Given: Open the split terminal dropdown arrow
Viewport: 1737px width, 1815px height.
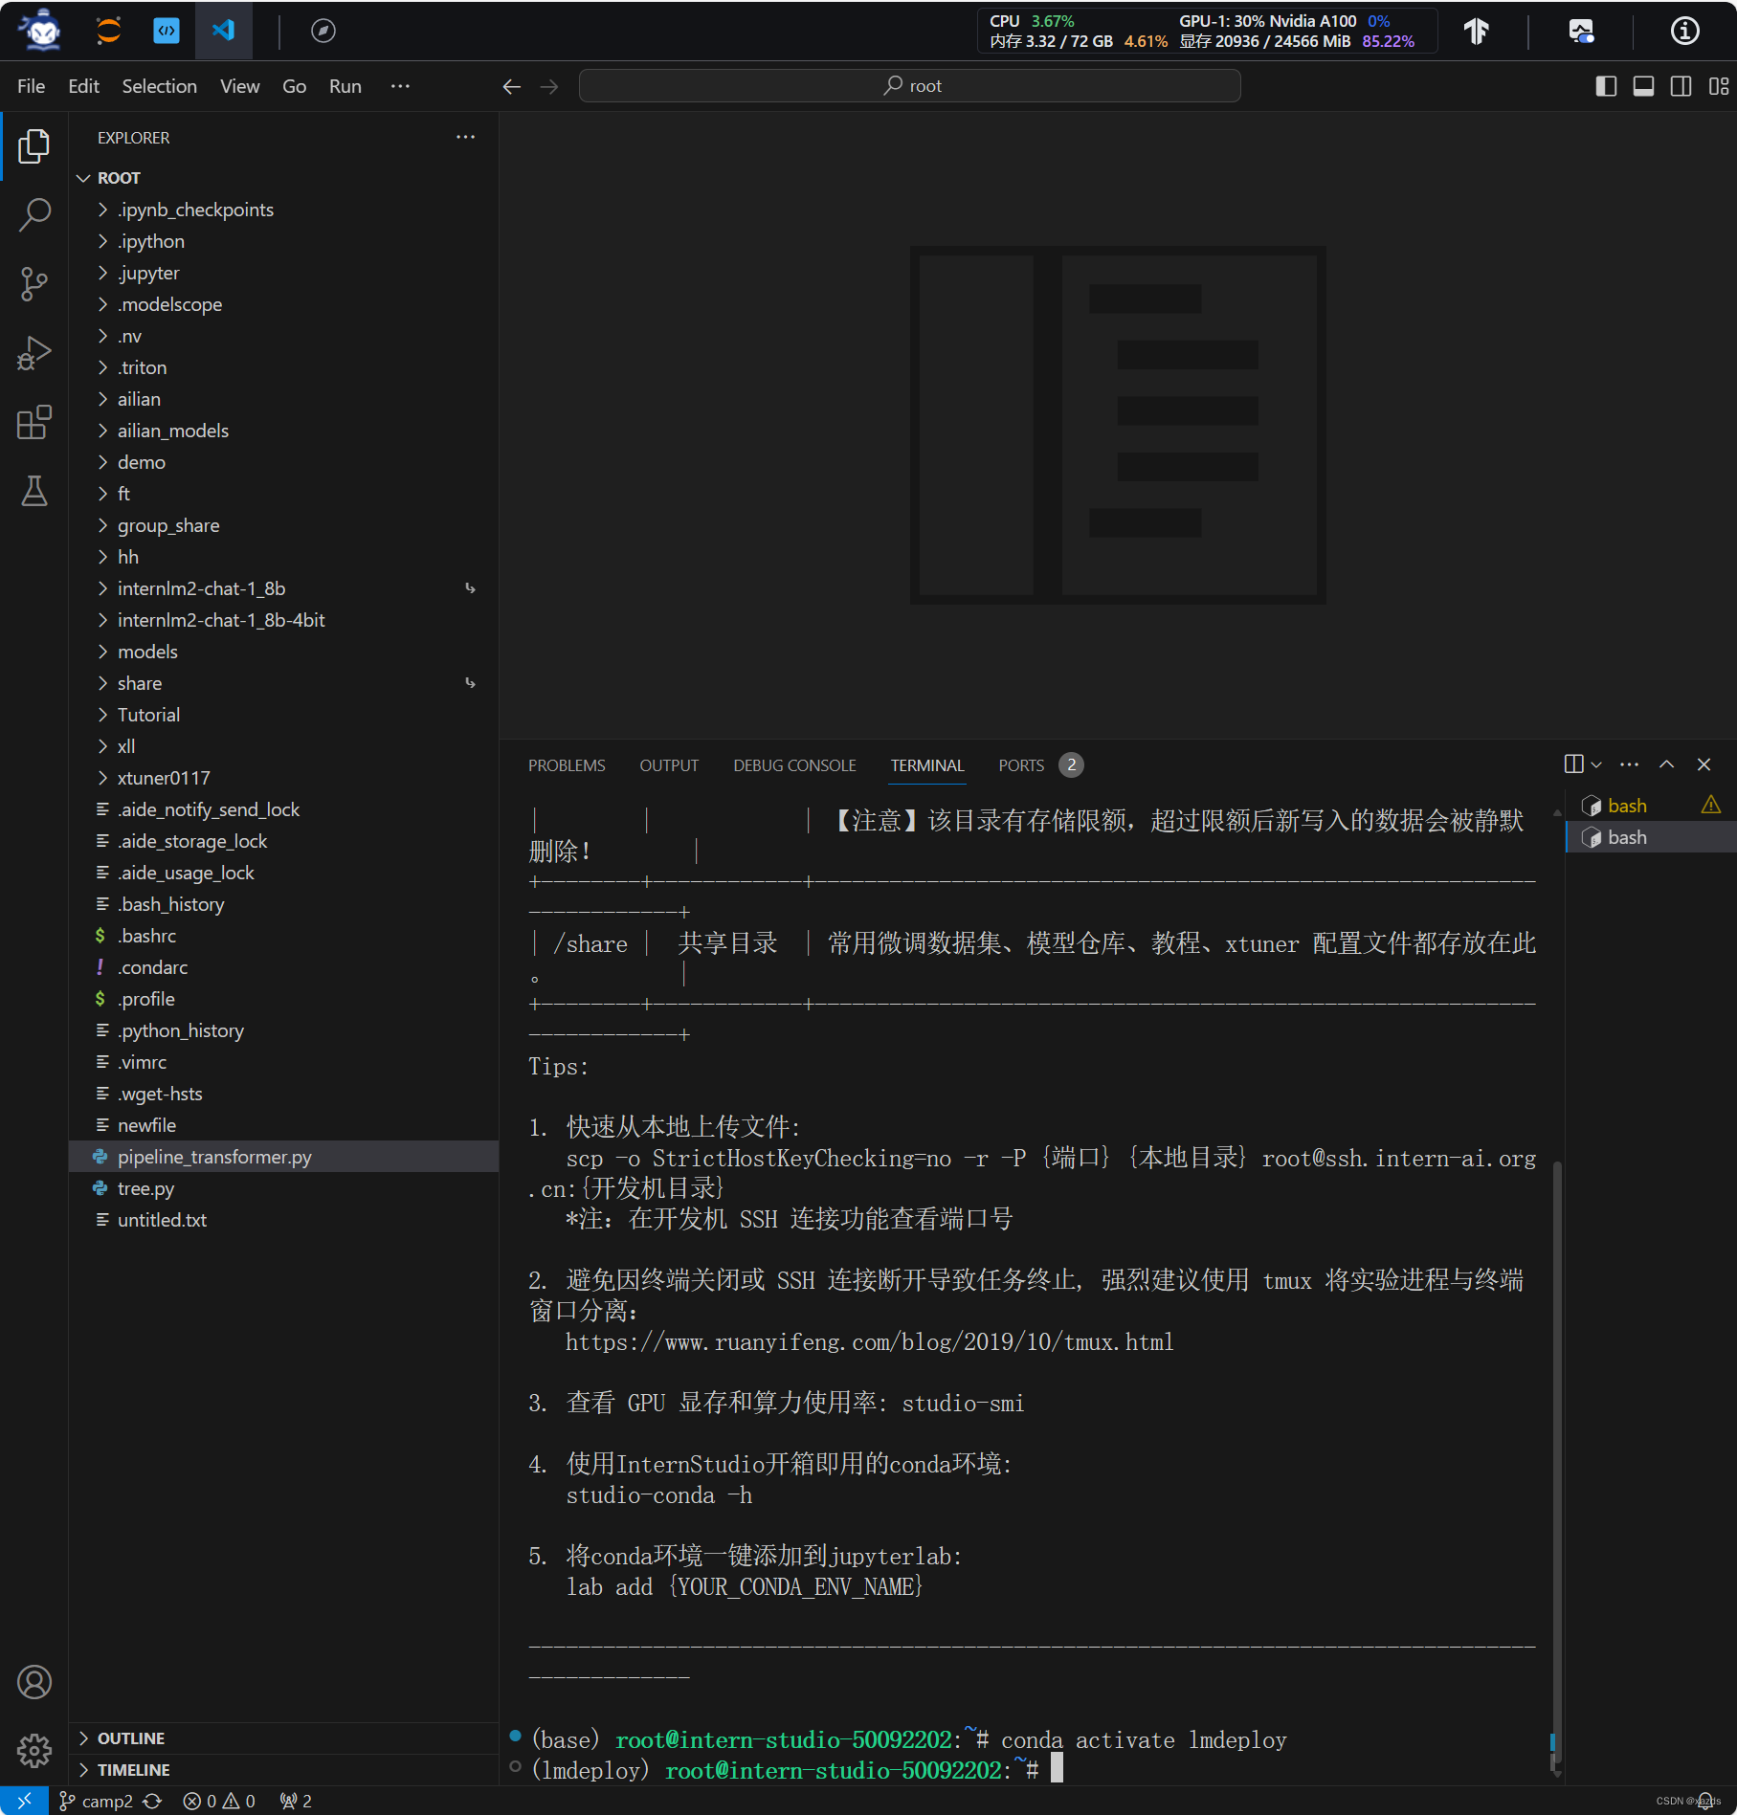Looking at the screenshot, I should [x=1596, y=764].
